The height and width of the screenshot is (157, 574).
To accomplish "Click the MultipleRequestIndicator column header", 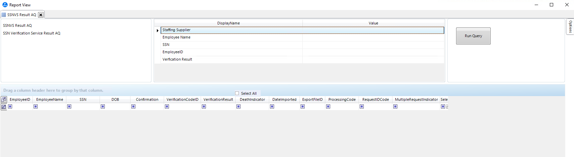I will pos(416,99).
